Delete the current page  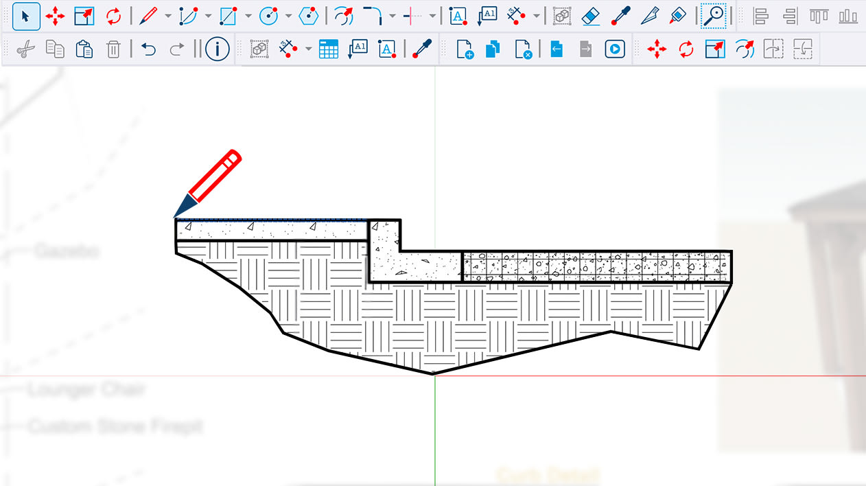coord(523,49)
